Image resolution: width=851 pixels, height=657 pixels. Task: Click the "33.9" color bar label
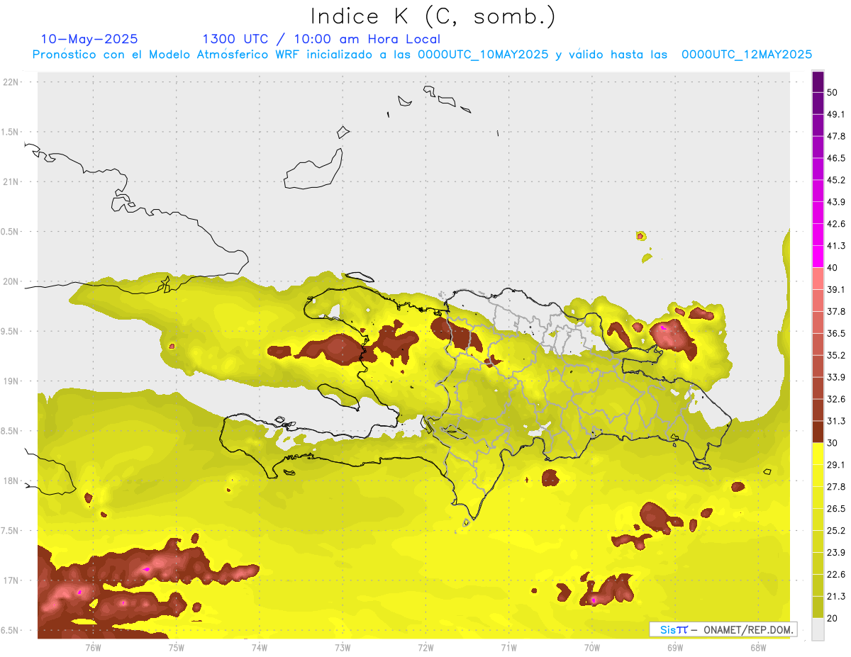point(836,377)
